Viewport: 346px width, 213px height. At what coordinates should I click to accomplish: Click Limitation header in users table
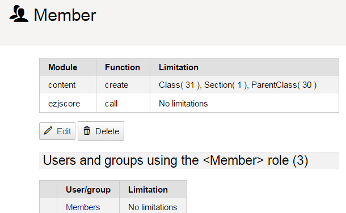click(x=148, y=190)
